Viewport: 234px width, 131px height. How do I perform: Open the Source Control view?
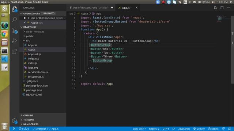15,31
